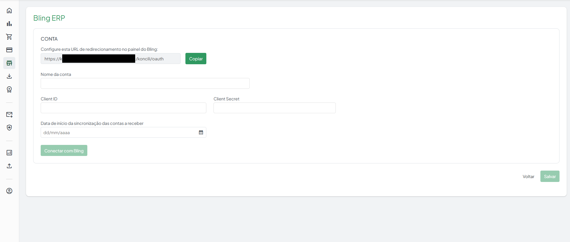
Task: Open the shield security icon
Action: (9, 128)
